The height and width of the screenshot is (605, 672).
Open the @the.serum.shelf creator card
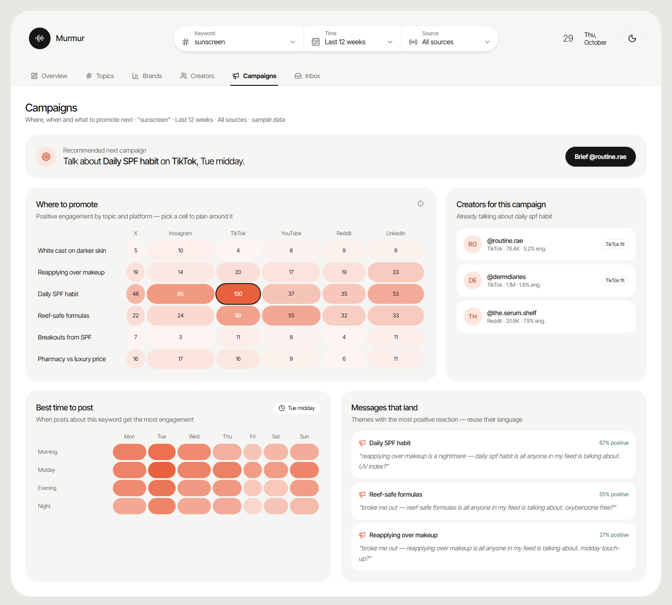[546, 316]
